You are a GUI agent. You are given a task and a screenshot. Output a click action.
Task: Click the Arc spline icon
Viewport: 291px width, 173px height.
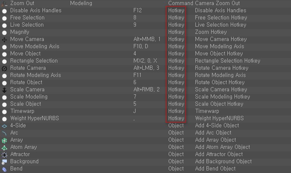[x=4, y=133]
